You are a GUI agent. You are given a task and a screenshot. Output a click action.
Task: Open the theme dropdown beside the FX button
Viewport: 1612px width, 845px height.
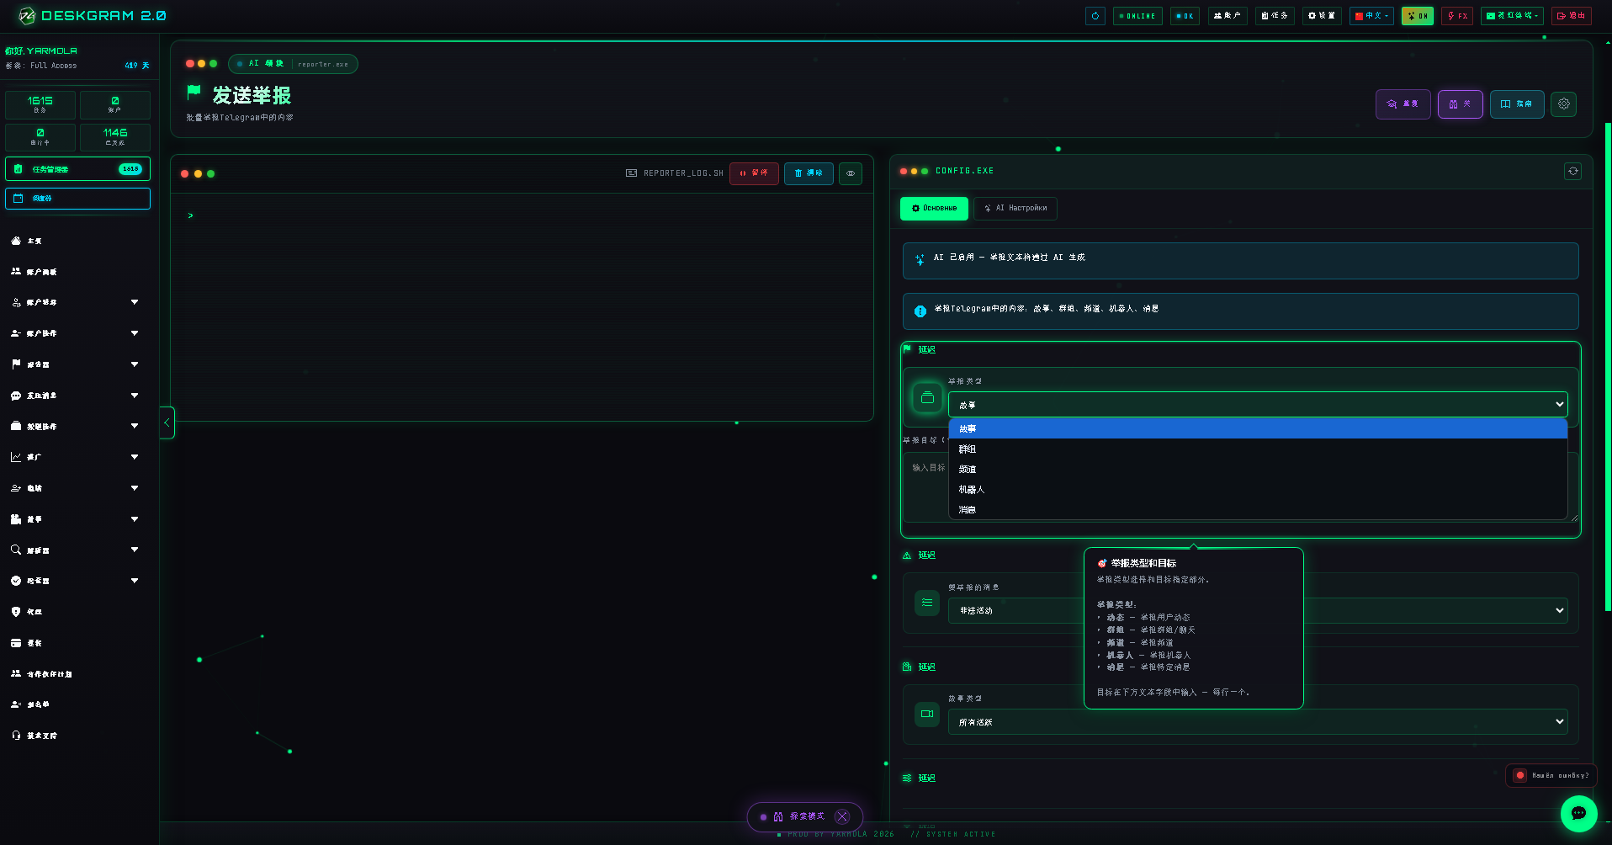point(1512,16)
